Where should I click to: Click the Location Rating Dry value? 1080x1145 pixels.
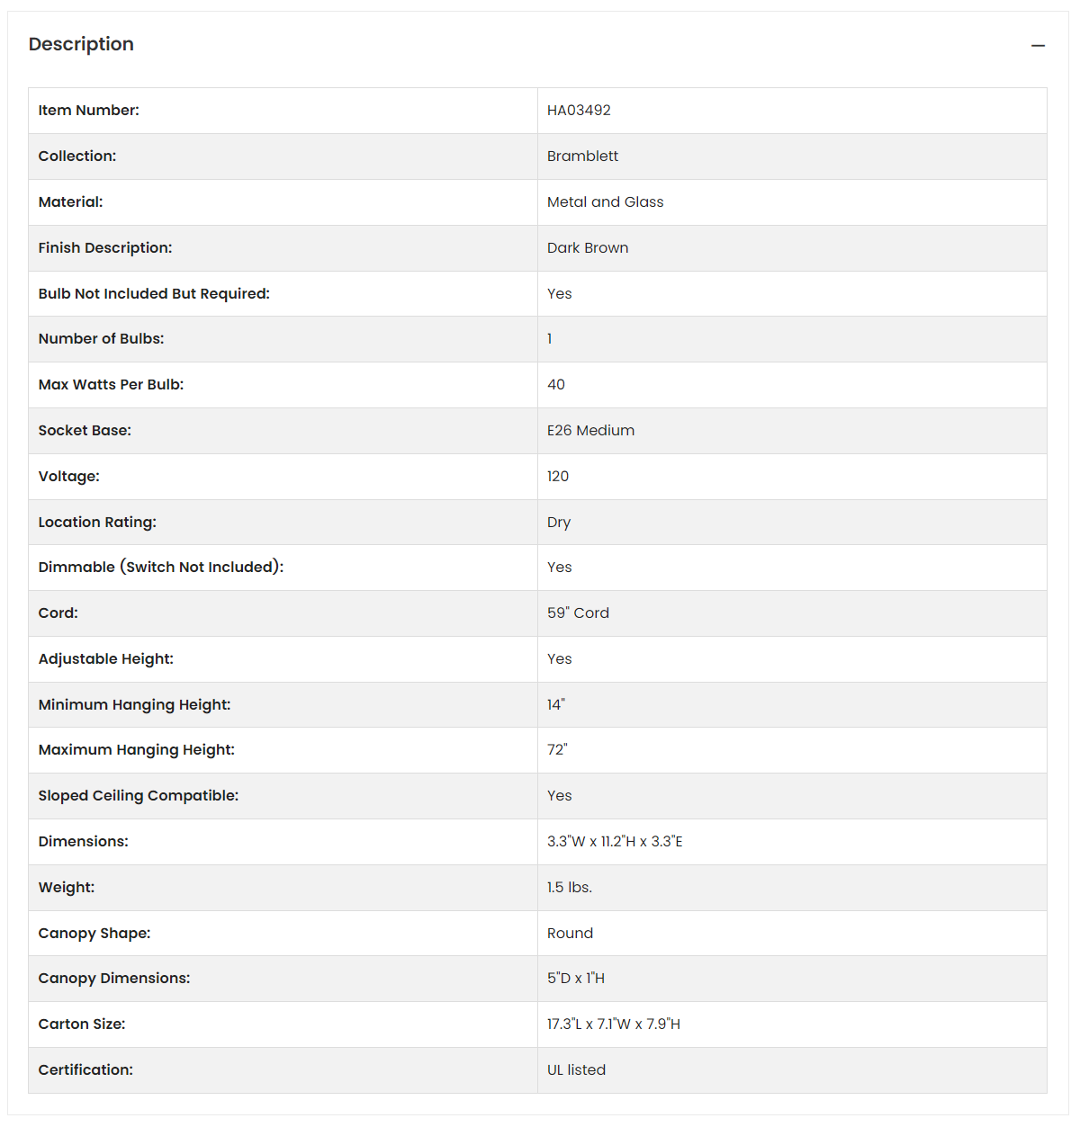click(559, 523)
